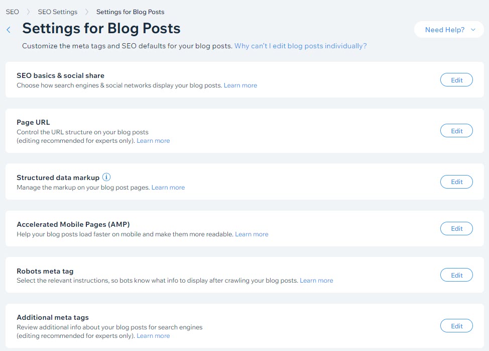This screenshot has height=351, width=489.
Task: Open 'Why can't I edit blog posts individually?' link
Action: click(300, 46)
